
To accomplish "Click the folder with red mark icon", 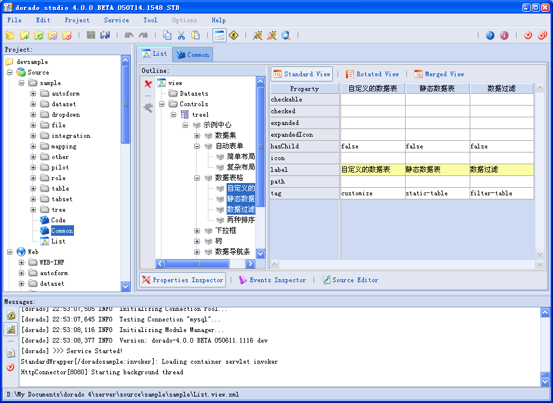I will point(67,35).
